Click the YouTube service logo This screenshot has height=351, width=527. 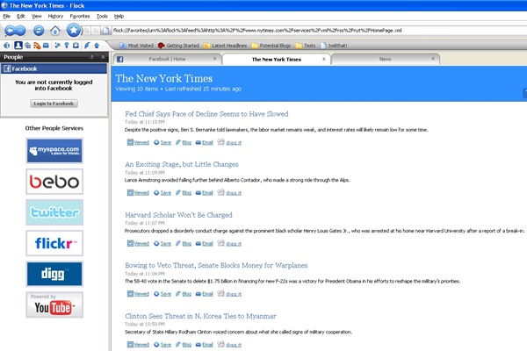click(54, 304)
